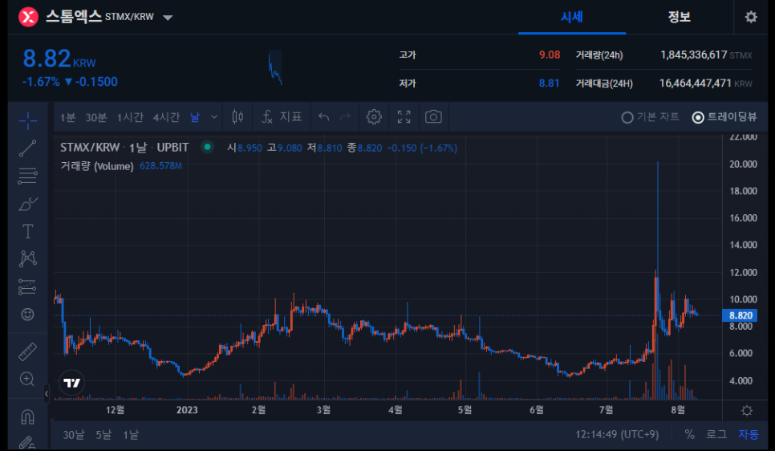The height and width of the screenshot is (451, 775).
Task: Click the STMX coin logo
Action: 28,18
